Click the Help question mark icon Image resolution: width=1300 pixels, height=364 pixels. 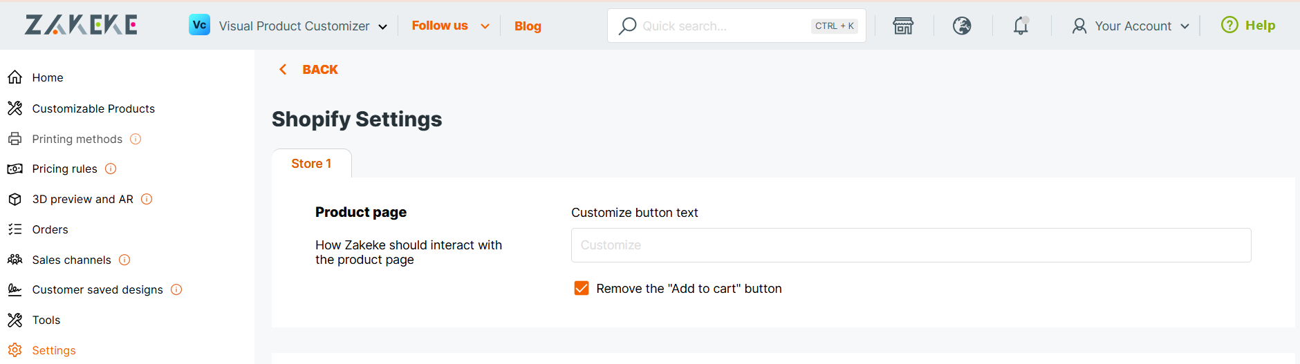pyautogui.click(x=1229, y=25)
